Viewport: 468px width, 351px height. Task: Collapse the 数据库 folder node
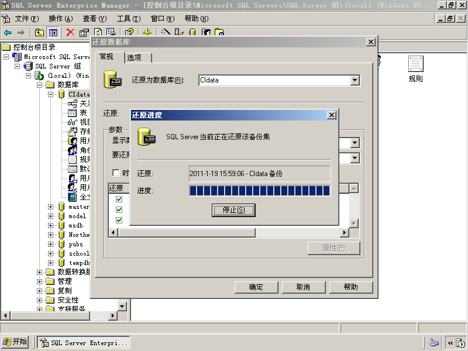click(x=39, y=85)
